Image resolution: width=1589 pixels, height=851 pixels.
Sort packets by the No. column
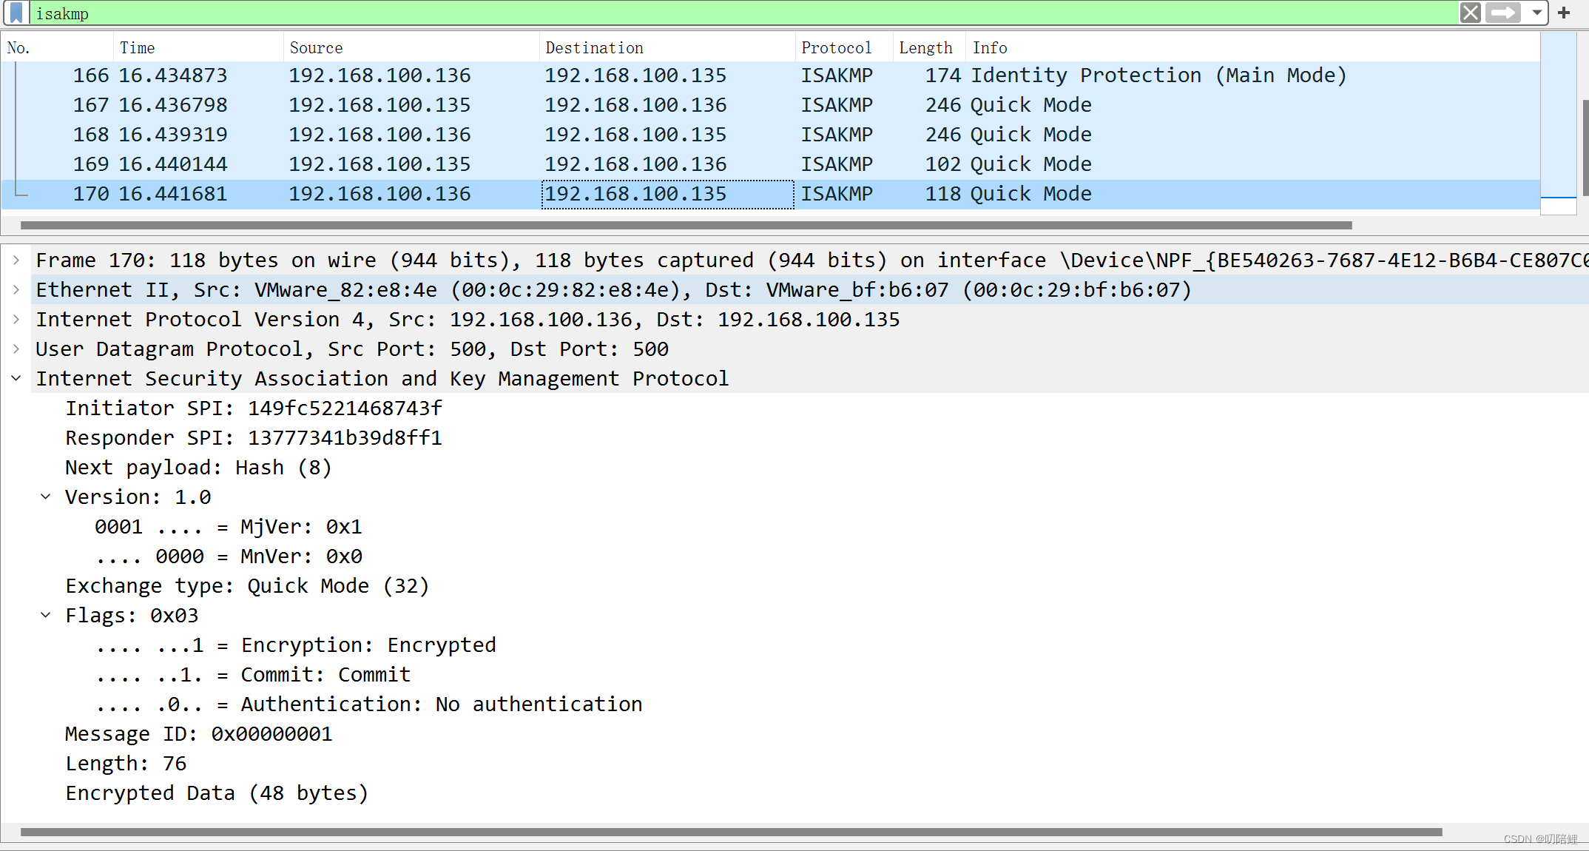[x=58, y=48]
